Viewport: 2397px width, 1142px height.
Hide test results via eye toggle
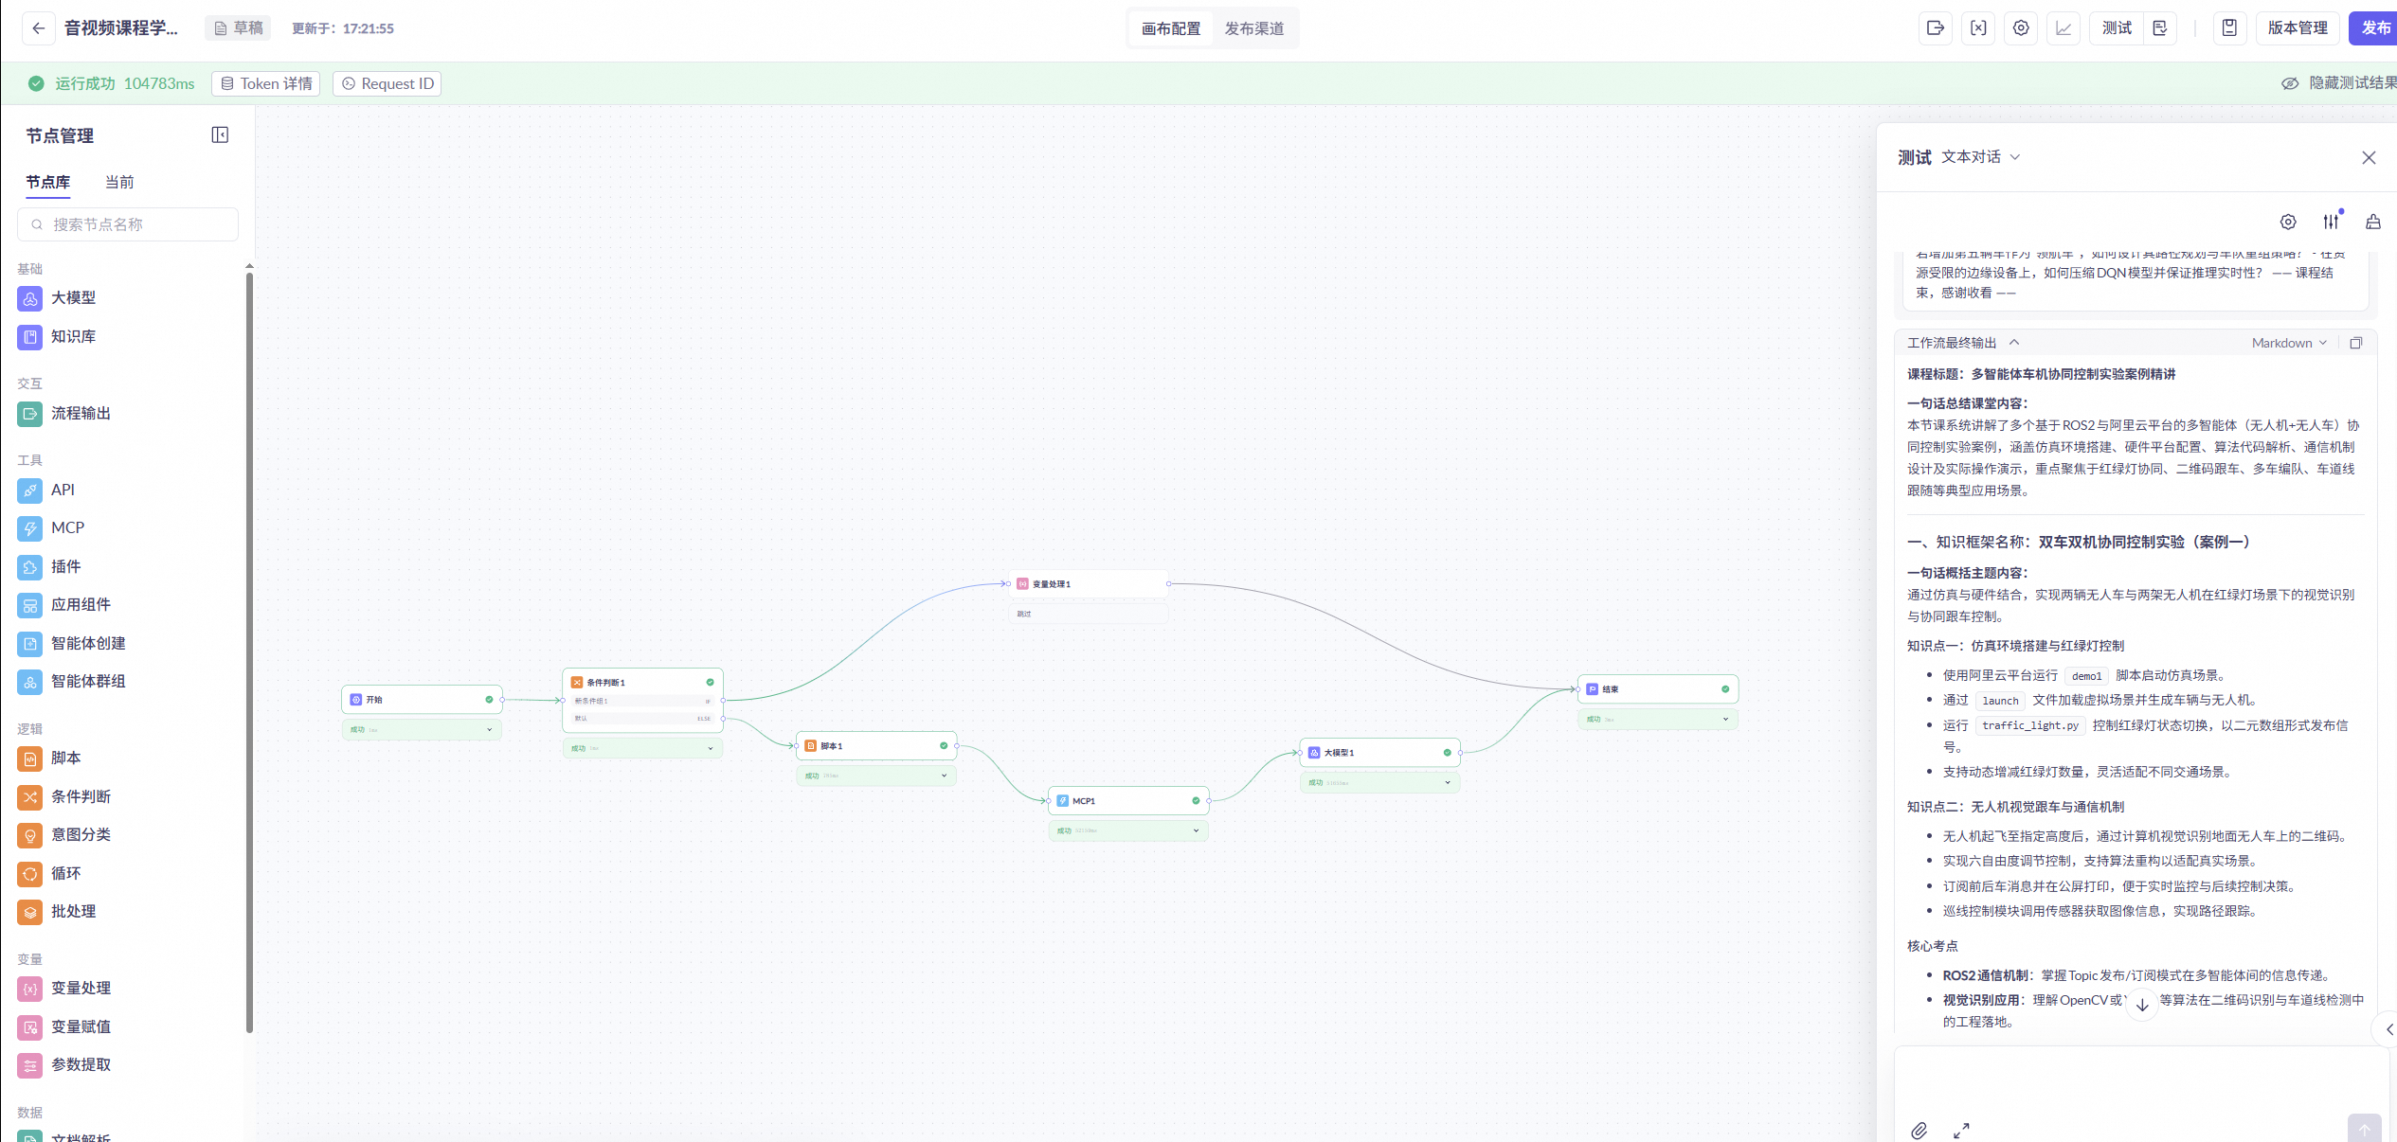2290,83
